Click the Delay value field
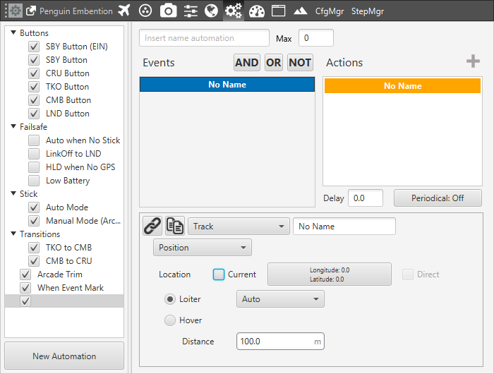The width and height of the screenshot is (494, 374). click(366, 198)
